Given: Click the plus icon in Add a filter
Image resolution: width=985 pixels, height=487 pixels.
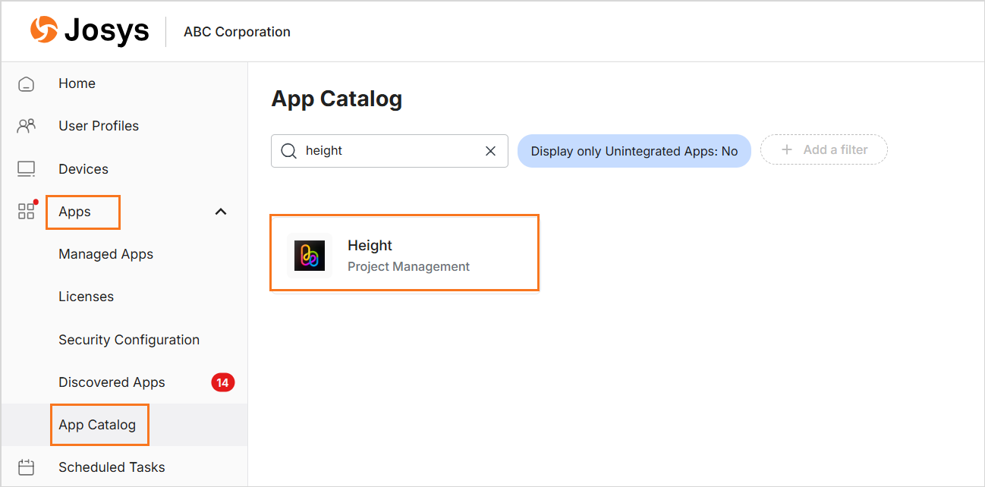Looking at the screenshot, I should coord(787,150).
